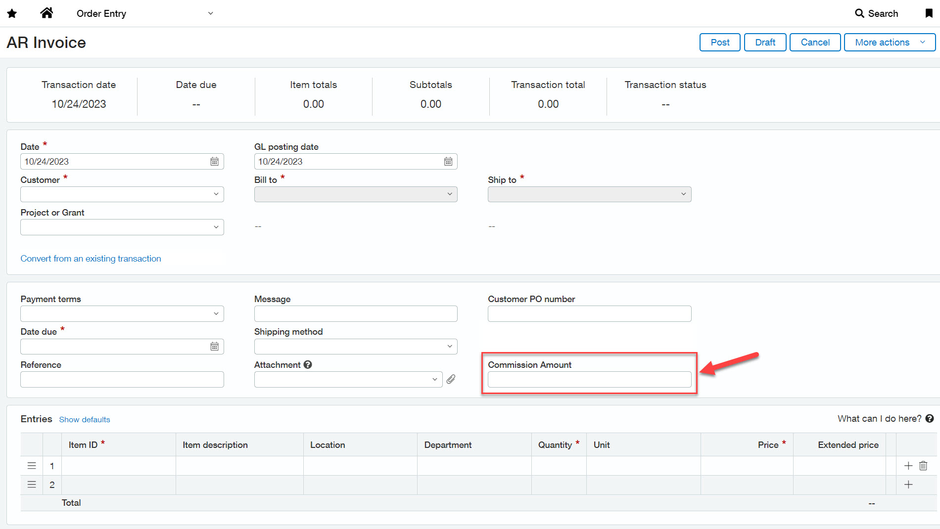Expand the Payment terms dropdown
The height and width of the screenshot is (529, 940).
[x=216, y=314]
